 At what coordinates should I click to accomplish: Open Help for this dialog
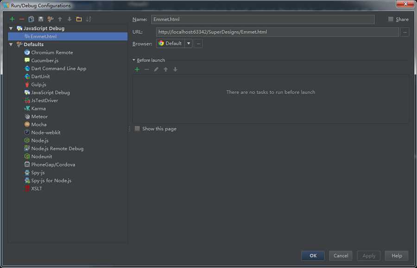coord(397,256)
